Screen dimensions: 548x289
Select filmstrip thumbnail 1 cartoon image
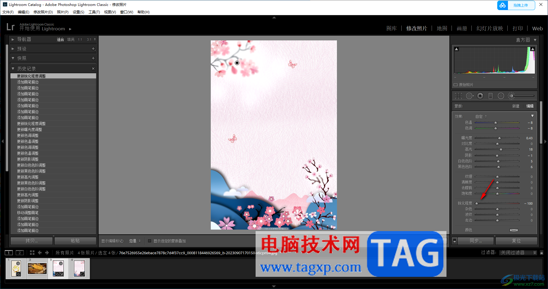pos(16,269)
